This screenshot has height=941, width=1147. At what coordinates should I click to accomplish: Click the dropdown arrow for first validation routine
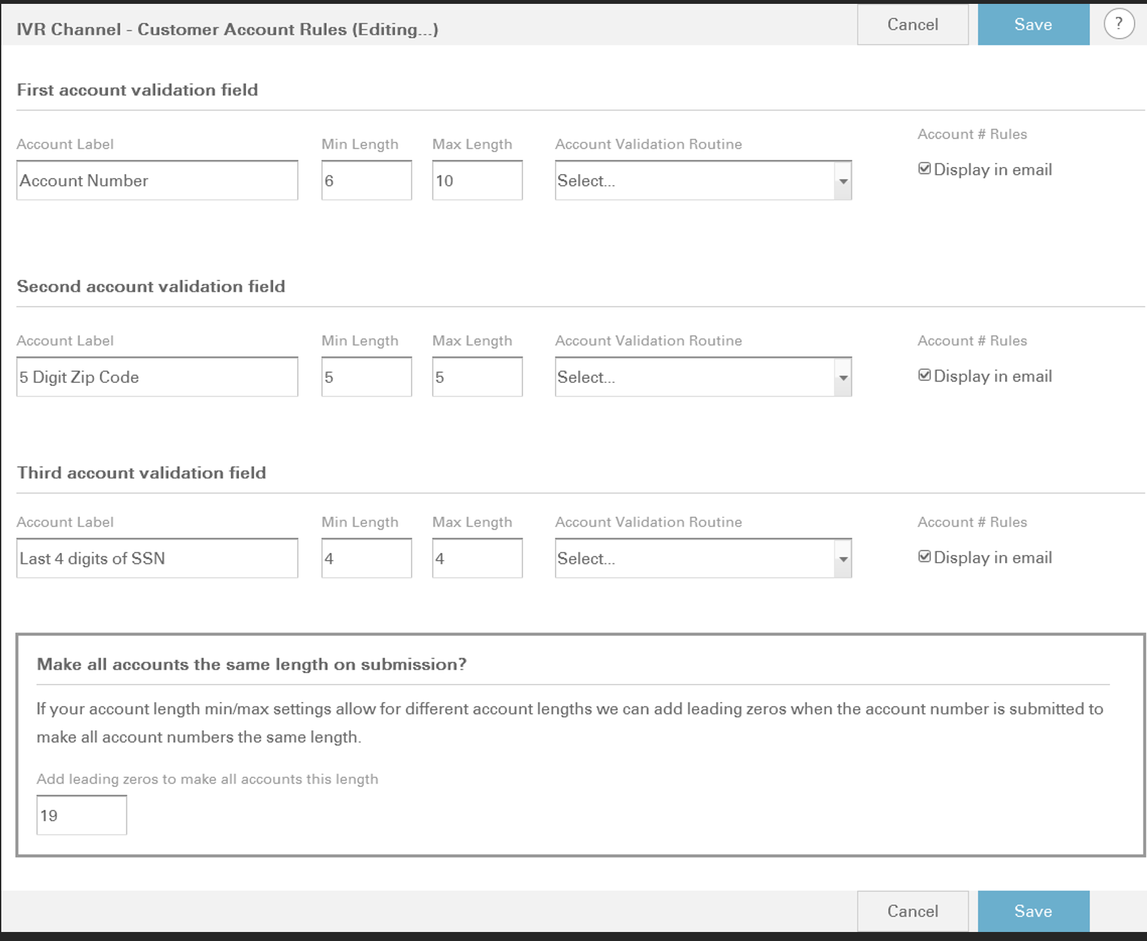click(x=843, y=180)
